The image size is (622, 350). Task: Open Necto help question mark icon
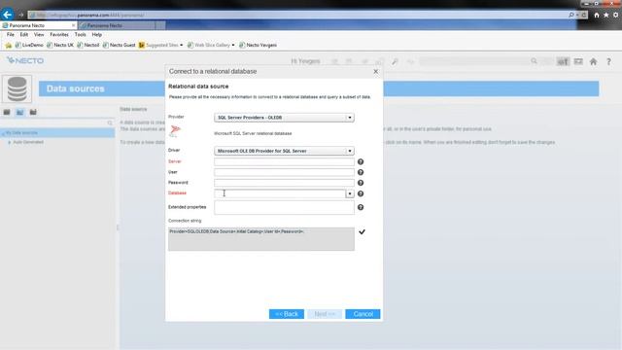pos(608,61)
